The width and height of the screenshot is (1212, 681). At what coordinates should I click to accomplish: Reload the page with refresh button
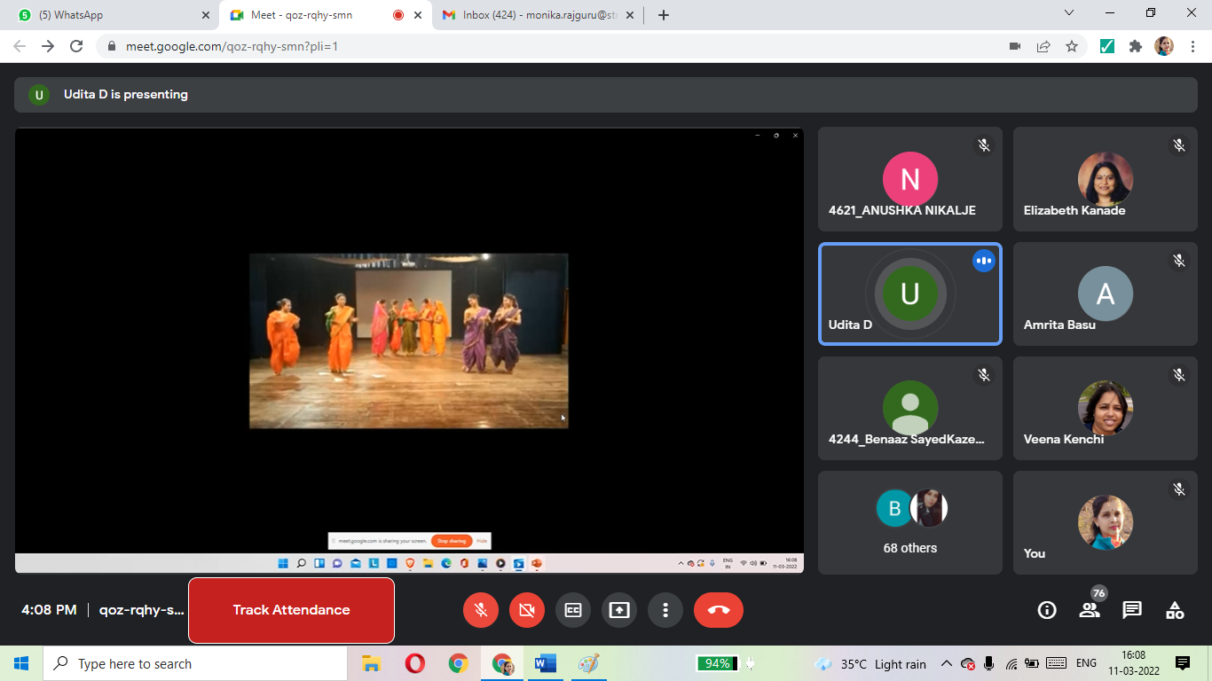pyautogui.click(x=76, y=46)
